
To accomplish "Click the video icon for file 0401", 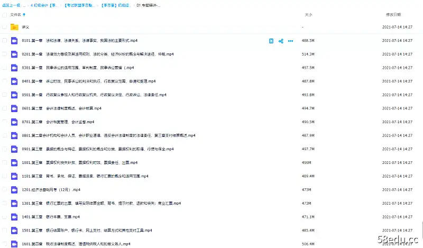I will coord(14,81).
